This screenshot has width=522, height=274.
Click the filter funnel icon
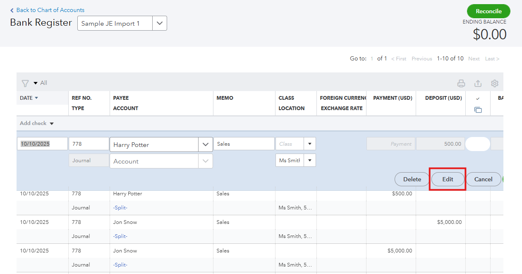pos(25,83)
